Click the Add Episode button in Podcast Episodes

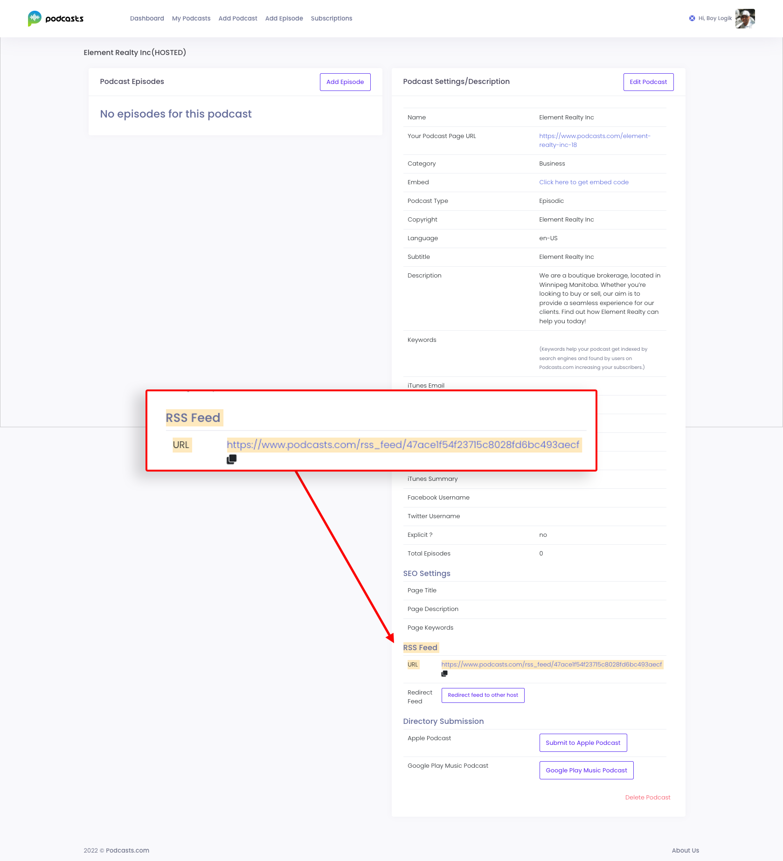point(345,82)
